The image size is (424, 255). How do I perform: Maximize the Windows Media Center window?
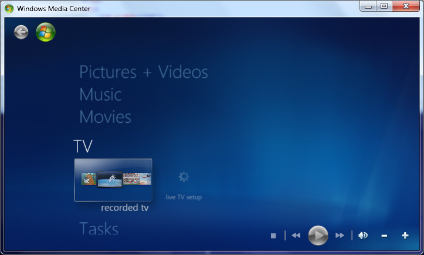pos(384,6)
